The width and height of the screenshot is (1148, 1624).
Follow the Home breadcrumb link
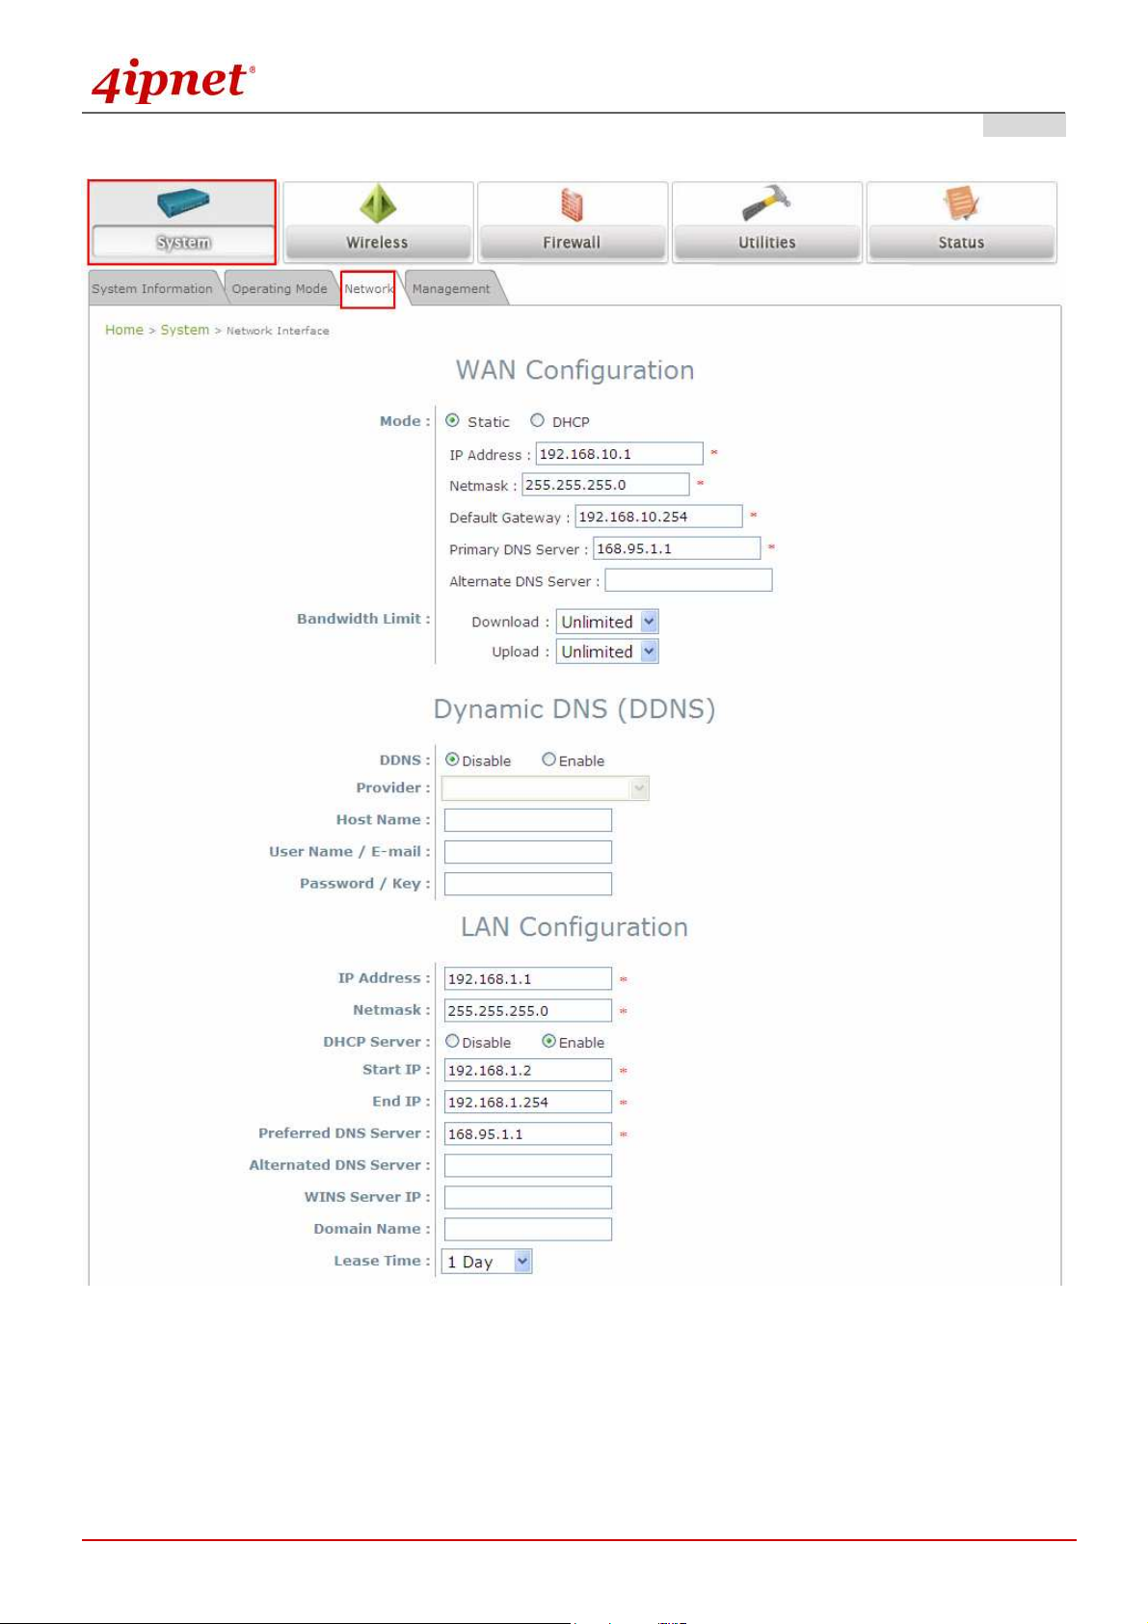pos(124,330)
